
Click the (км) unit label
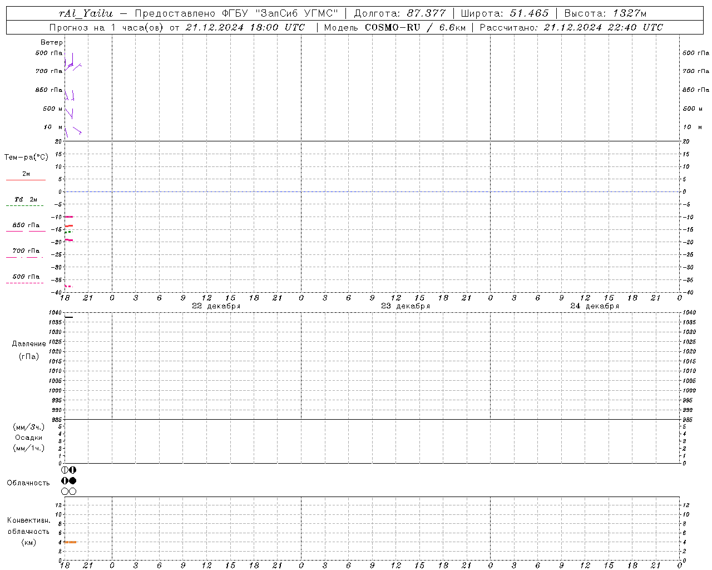(29, 542)
